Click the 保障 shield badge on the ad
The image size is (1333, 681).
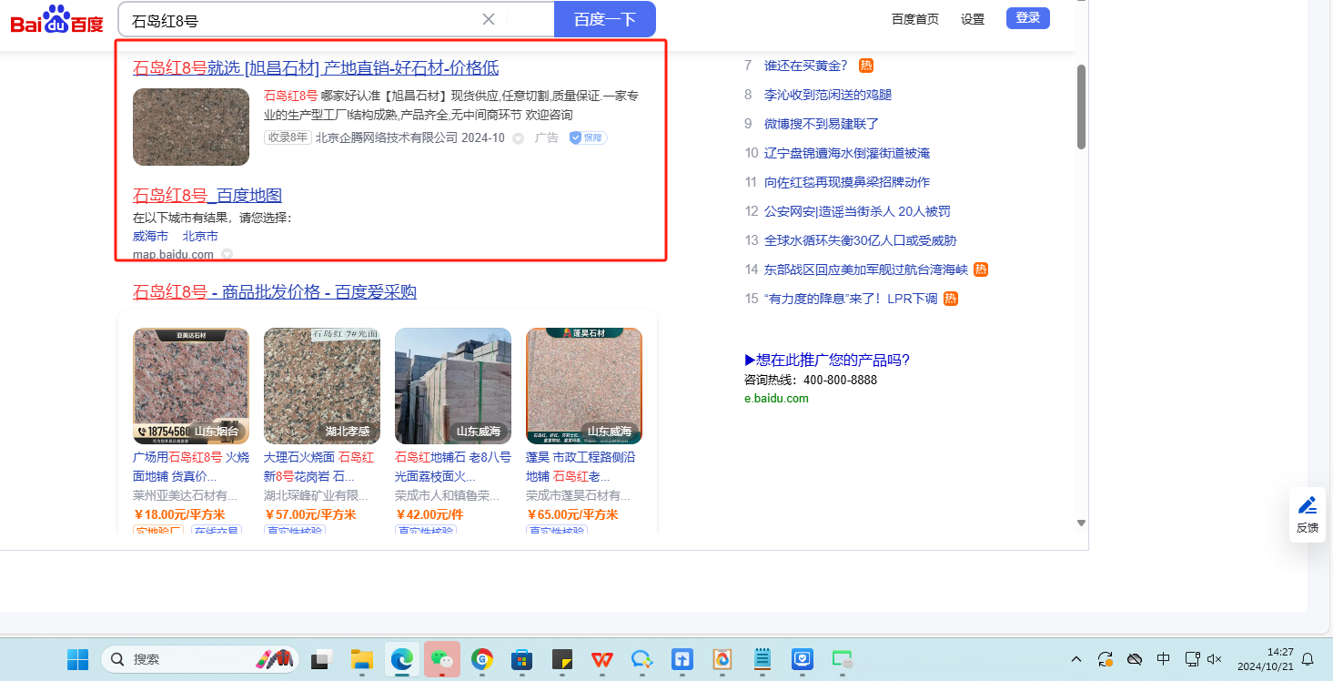[588, 137]
